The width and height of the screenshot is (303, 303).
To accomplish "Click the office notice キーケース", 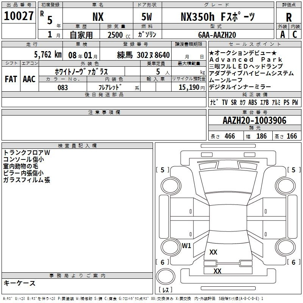I will coord(20,283).
